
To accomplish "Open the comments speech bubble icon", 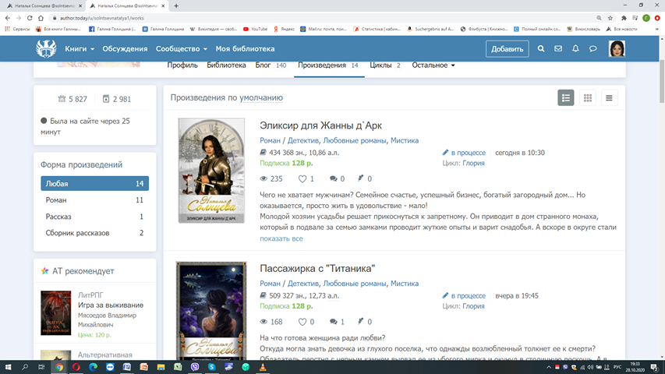I will pyautogui.click(x=592, y=49).
